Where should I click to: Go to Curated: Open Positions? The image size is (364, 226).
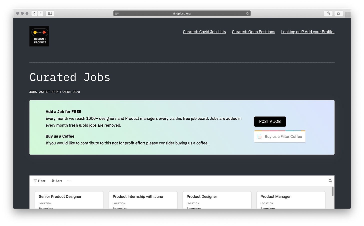[253, 32]
